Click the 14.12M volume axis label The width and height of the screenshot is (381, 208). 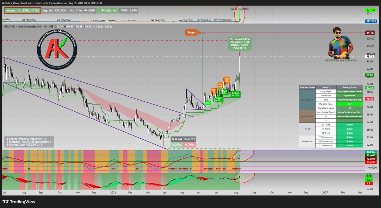pyautogui.click(x=370, y=10)
